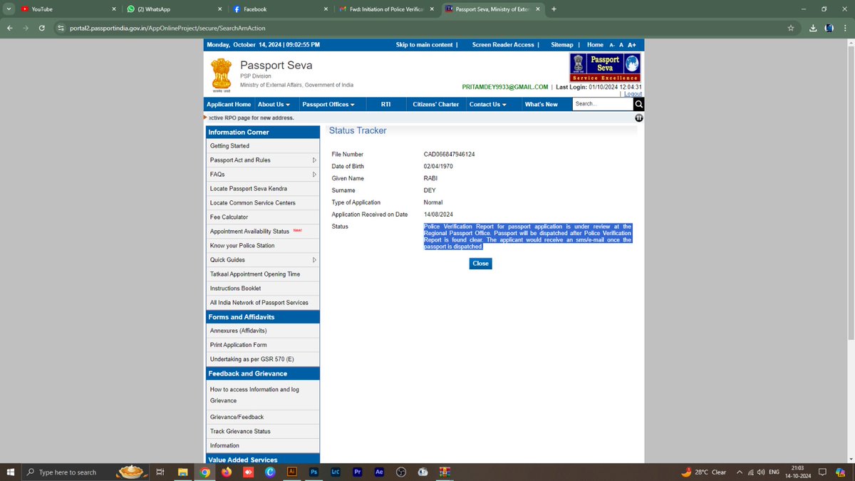Open Chrome downloads icon
The image size is (855, 481).
point(813,28)
